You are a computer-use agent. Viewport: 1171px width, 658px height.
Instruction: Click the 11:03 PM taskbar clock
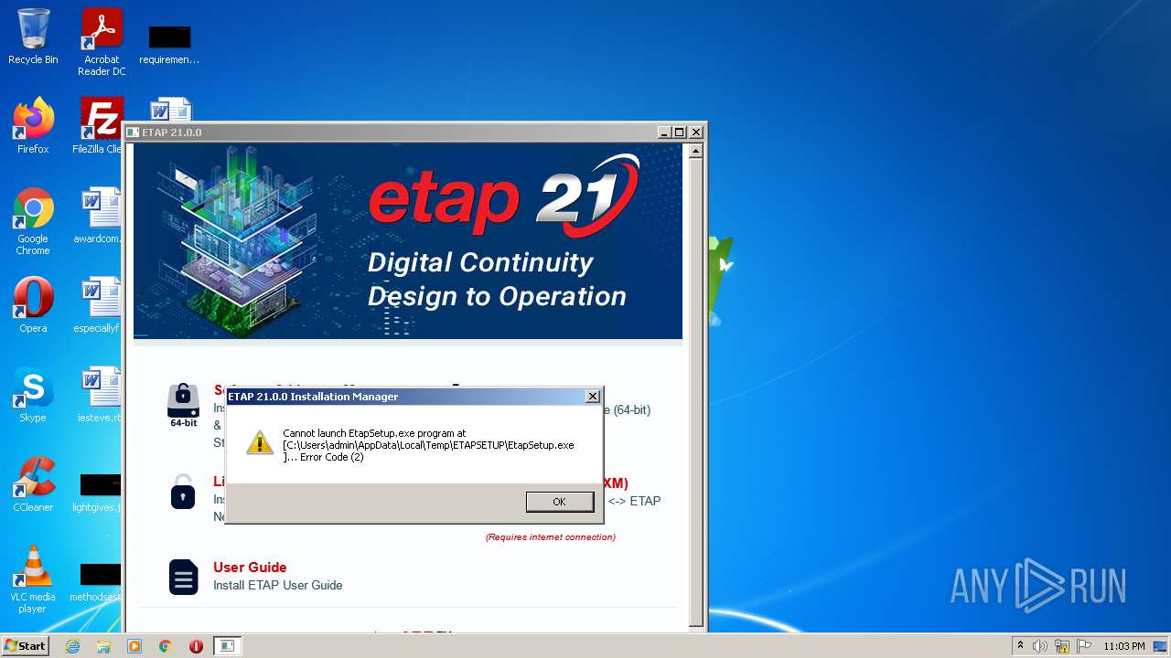1124,646
